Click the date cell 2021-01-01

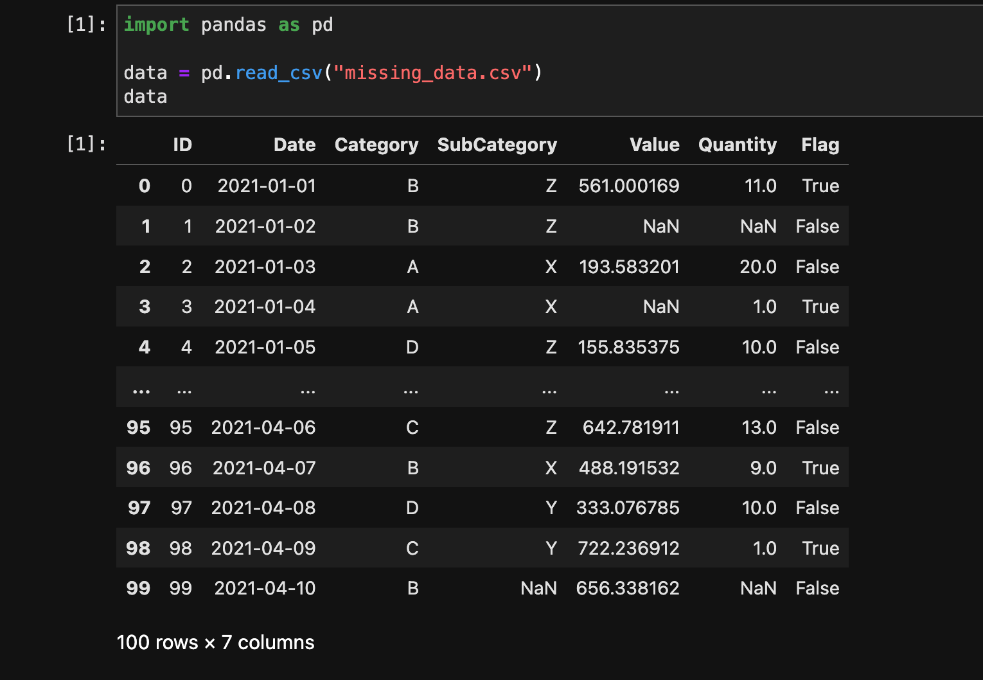267,186
